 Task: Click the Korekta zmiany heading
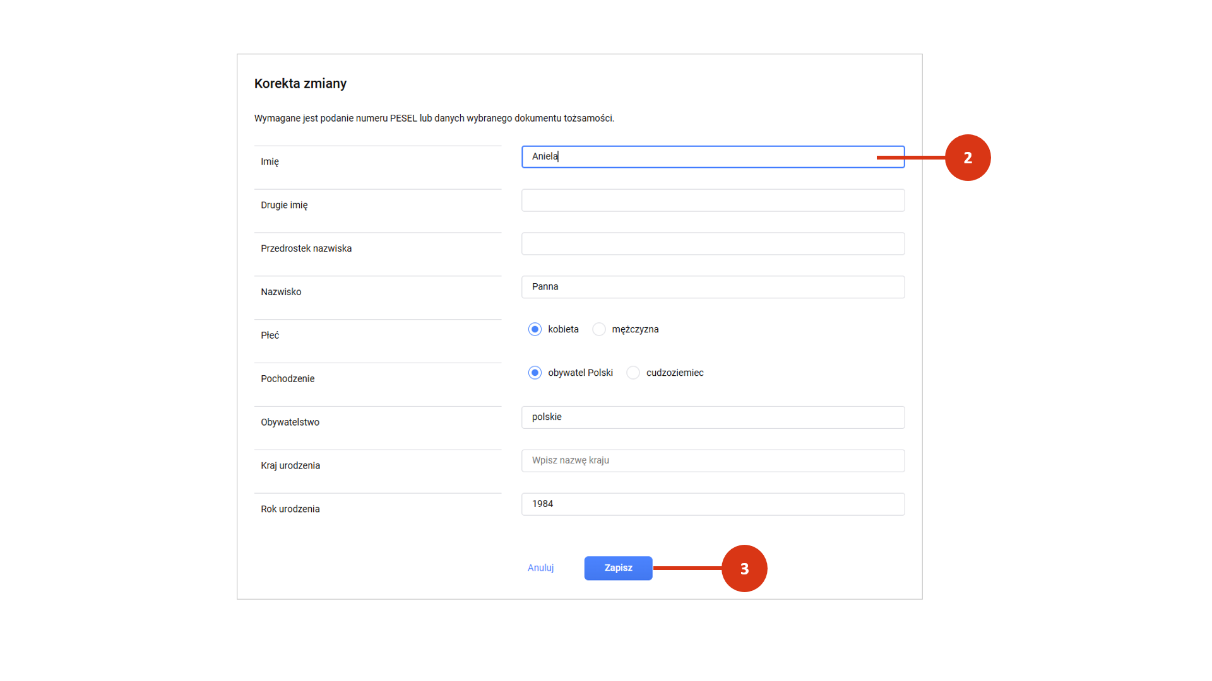click(300, 83)
